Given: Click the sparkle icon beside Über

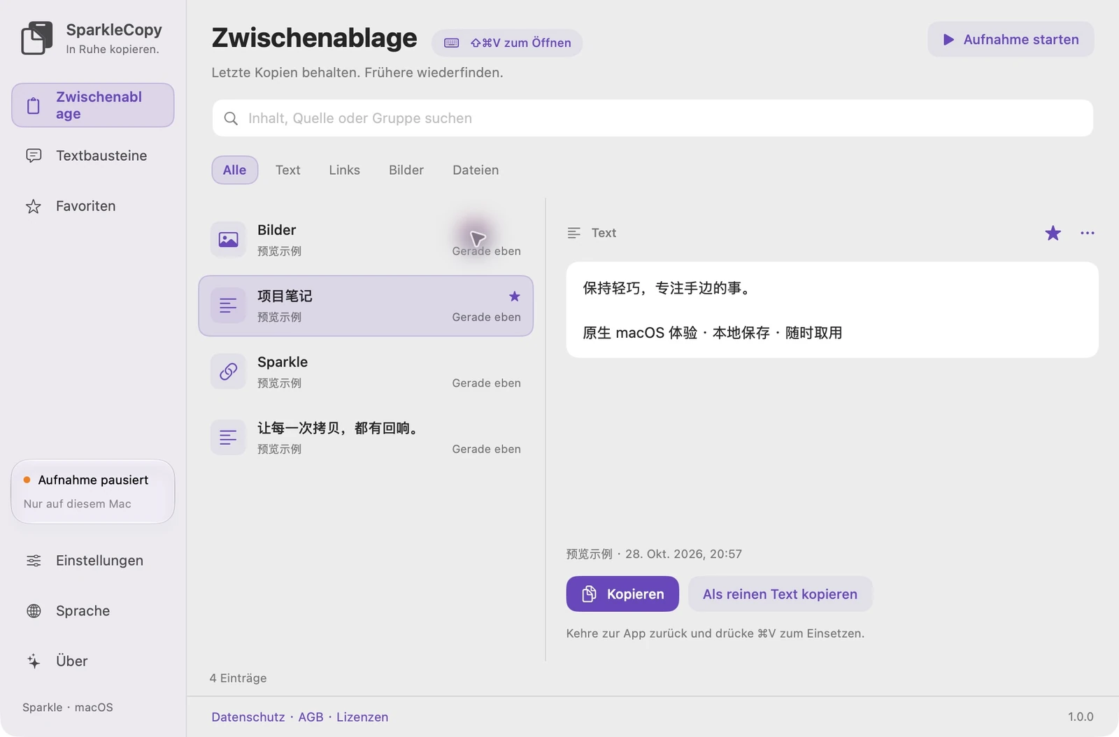Looking at the screenshot, I should coord(34,661).
